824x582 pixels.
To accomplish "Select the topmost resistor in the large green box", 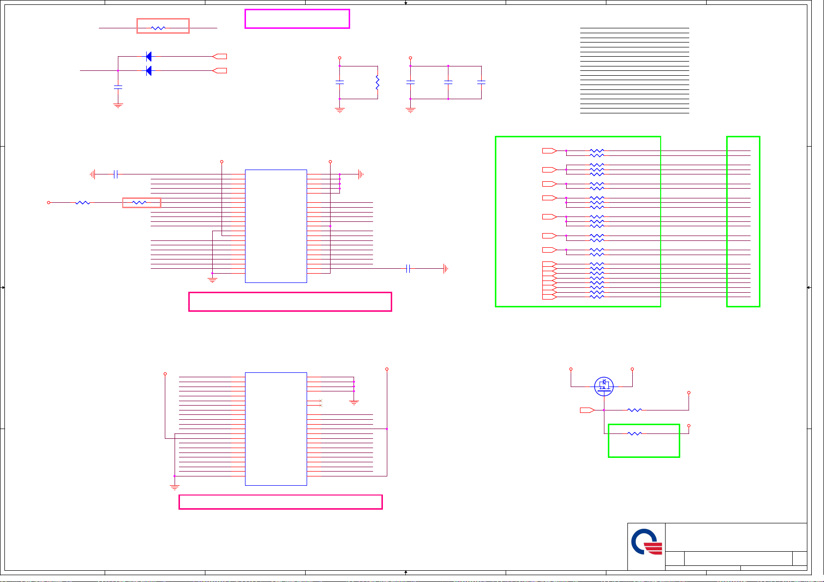I will (597, 151).
